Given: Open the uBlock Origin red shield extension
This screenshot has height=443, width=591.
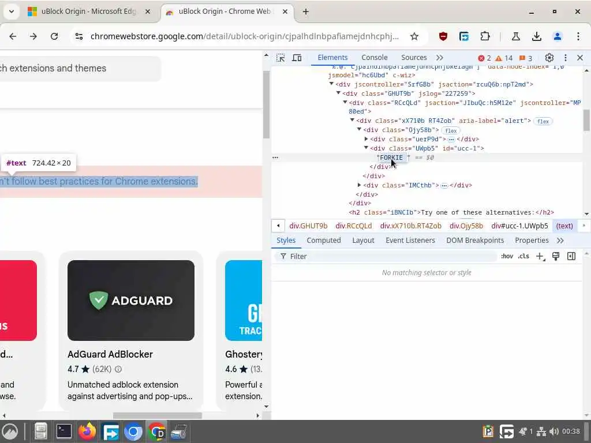Looking at the screenshot, I should 443,36.
